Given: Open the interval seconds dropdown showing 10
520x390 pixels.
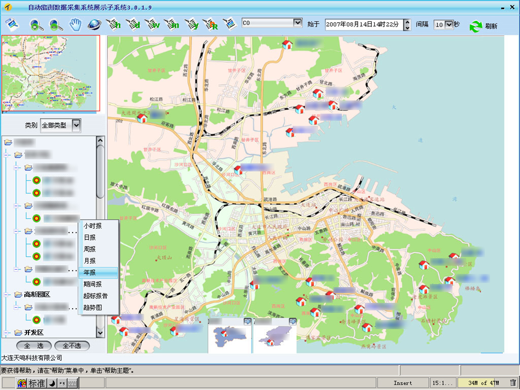Looking at the screenshot, I should [x=448, y=24].
